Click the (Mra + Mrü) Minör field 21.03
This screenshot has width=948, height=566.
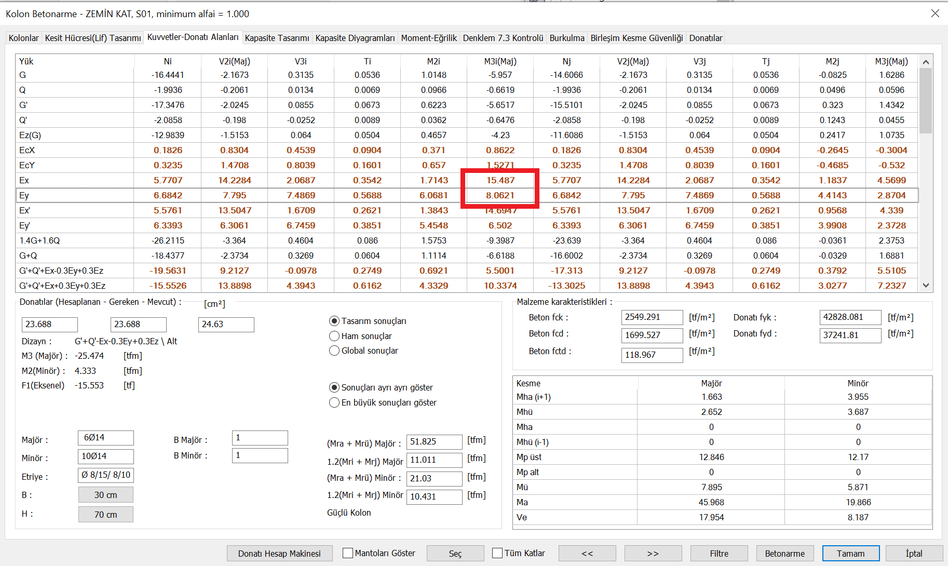(435, 479)
